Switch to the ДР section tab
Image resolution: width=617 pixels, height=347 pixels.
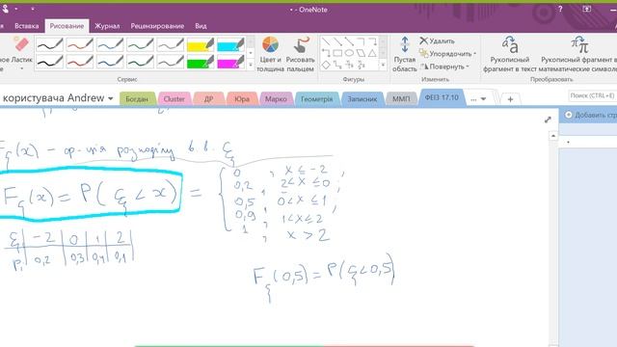coord(208,99)
